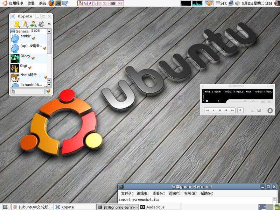
Task: Select contact Dizzy in Kopete
Action: click(29, 58)
